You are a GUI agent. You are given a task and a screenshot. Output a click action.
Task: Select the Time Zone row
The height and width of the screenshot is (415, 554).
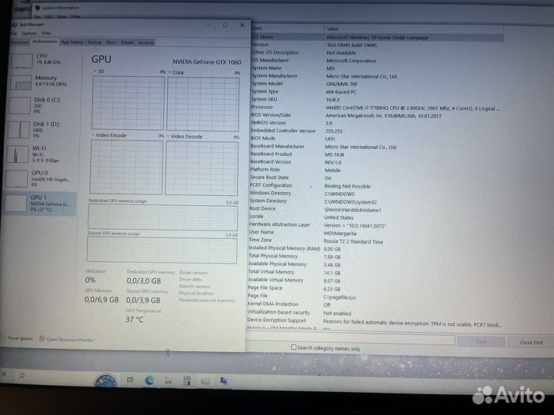click(375, 241)
